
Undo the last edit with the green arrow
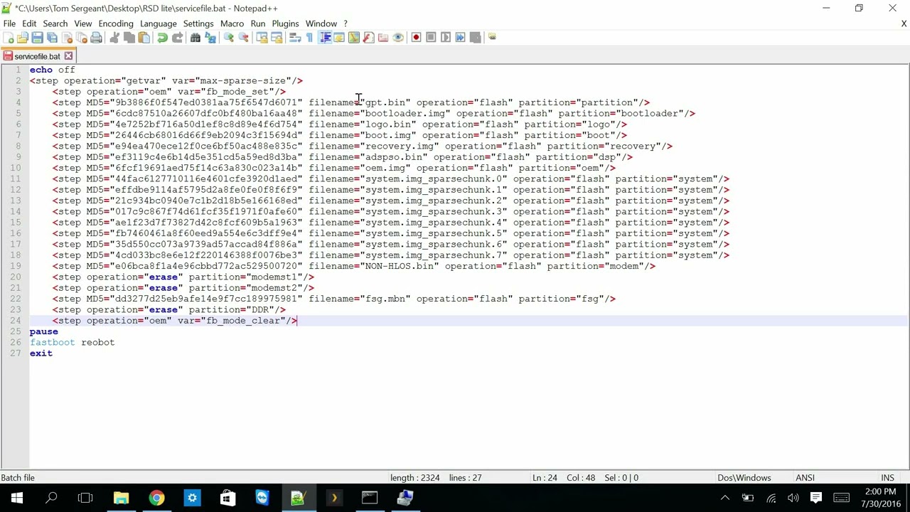(x=162, y=38)
